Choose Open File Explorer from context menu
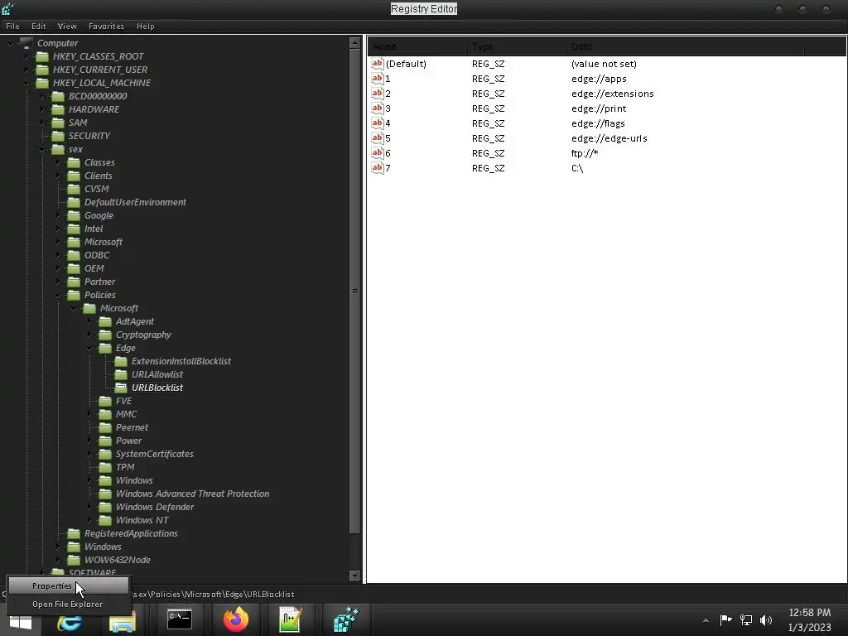848x636 pixels. pyautogui.click(x=68, y=604)
